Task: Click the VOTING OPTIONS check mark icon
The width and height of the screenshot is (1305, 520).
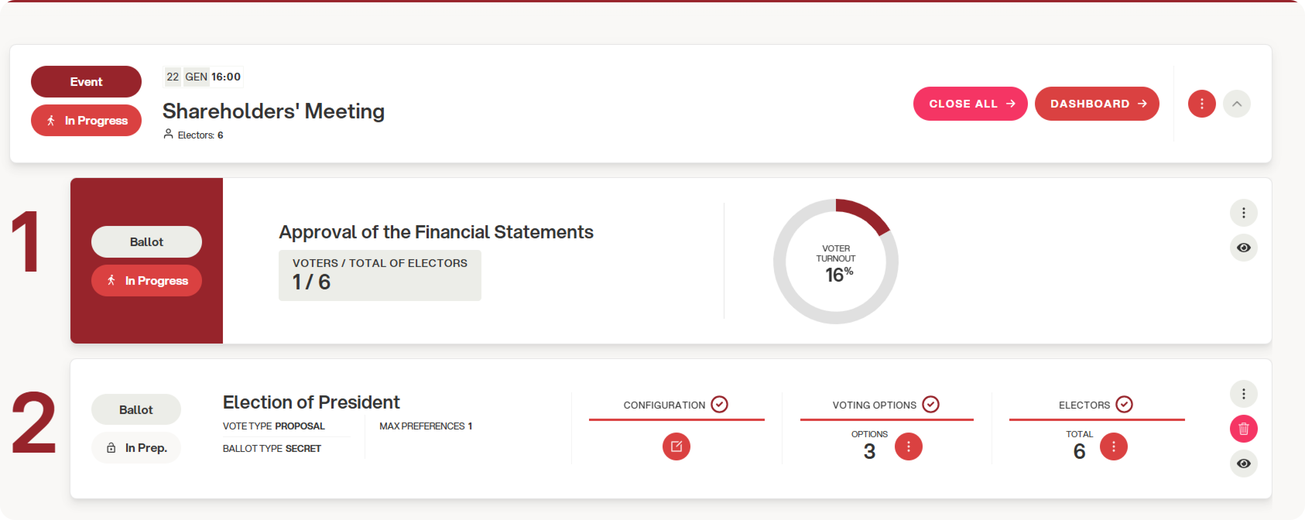Action: pyautogui.click(x=931, y=405)
